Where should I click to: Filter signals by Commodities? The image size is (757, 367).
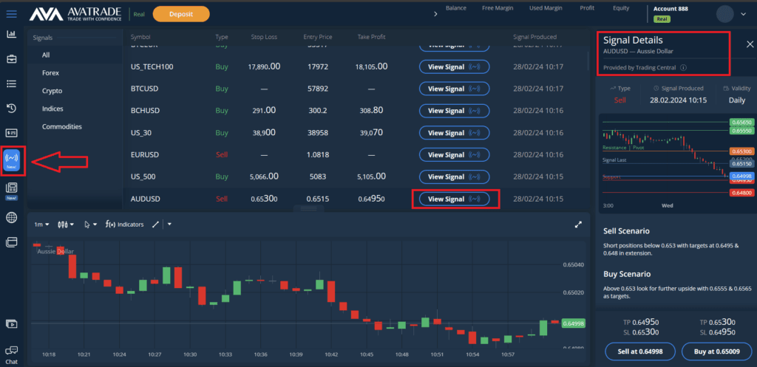(x=62, y=126)
